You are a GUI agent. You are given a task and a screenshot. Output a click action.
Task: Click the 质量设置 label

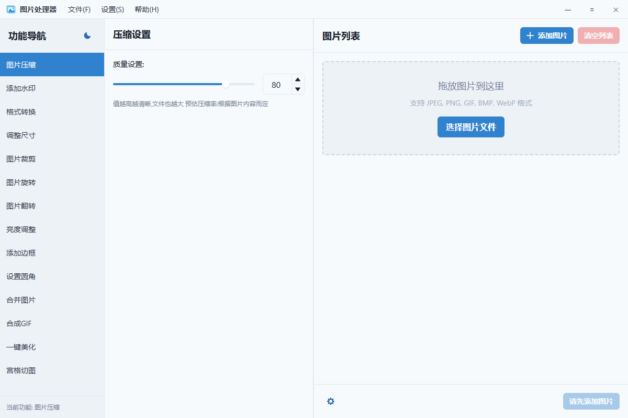(x=129, y=64)
